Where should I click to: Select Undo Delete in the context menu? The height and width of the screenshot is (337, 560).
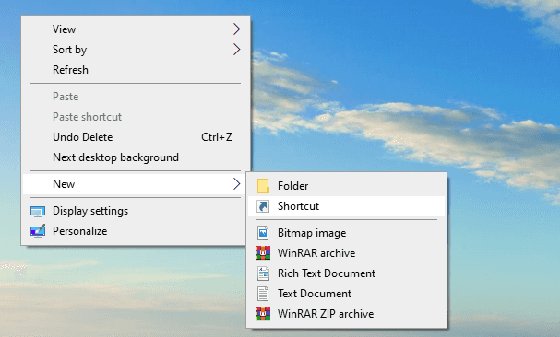pyautogui.click(x=136, y=137)
